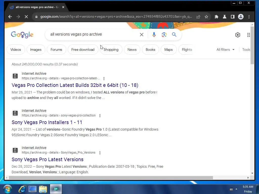Click the monitor icon on taskbar

(32, 189)
